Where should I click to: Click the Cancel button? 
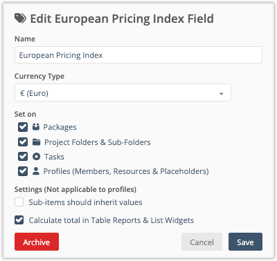click(x=202, y=242)
